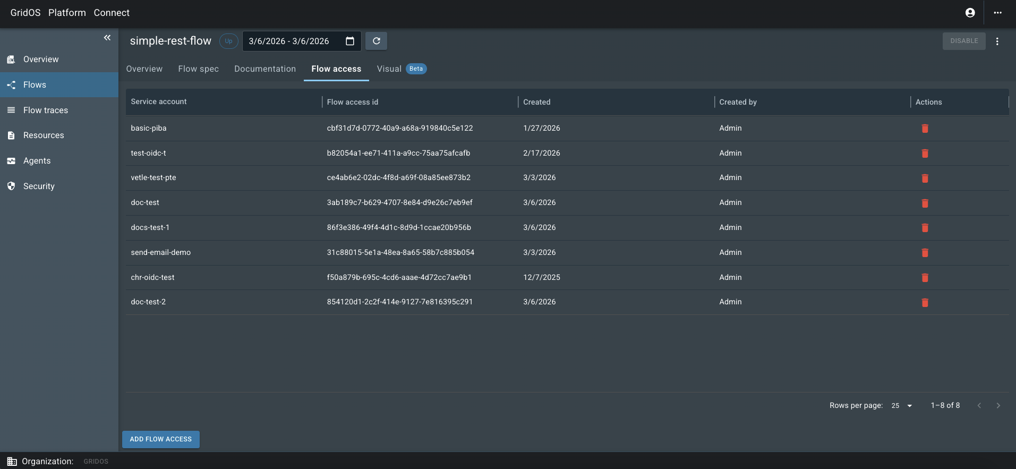
Task: Click the Actions column header
Action: (929, 102)
